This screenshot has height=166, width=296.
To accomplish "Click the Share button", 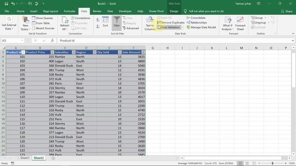I will 286,11.
